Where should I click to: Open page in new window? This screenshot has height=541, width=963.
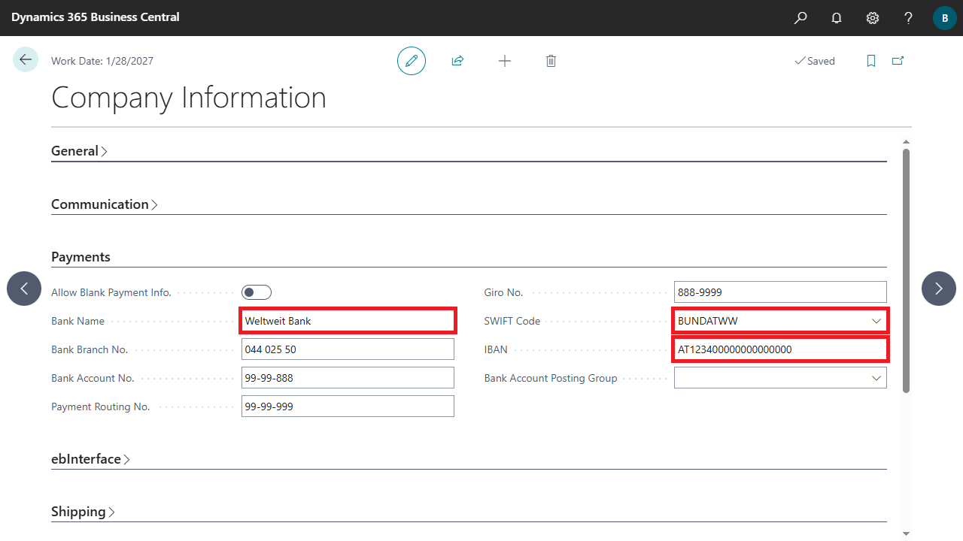(x=898, y=61)
